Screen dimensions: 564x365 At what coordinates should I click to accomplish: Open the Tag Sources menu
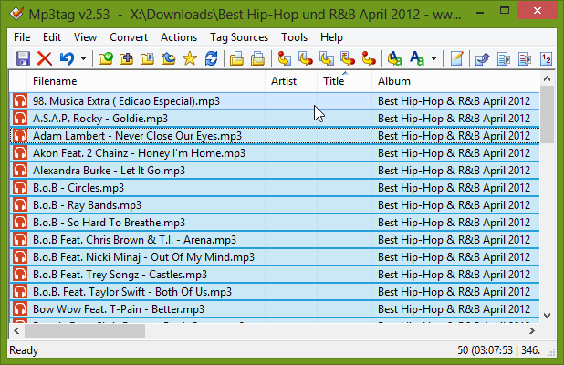click(x=239, y=37)
